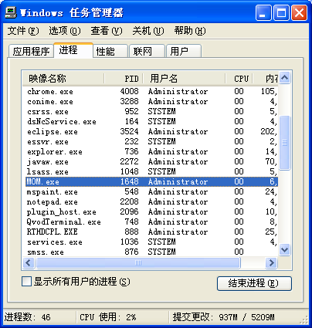
Task: Click PID 3524 cell
Action: [x=129, y=131]
